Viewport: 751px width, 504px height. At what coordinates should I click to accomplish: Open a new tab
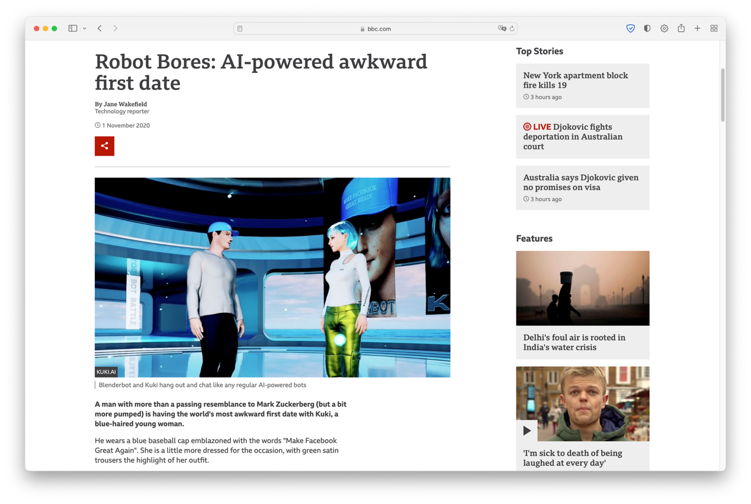coord(697,28)
